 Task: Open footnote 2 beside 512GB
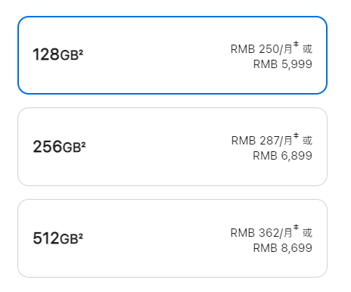[81, 236]
